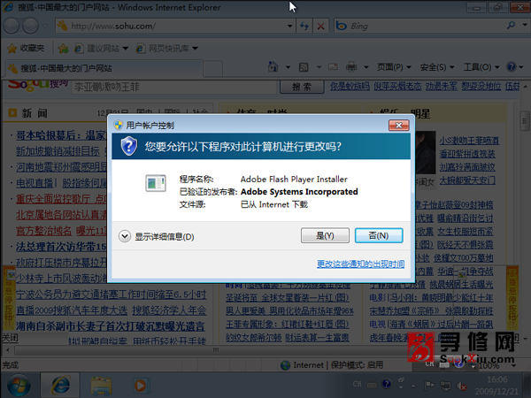
Task: Click the Adobe Flash installer program icon
Action: (156, 183)
